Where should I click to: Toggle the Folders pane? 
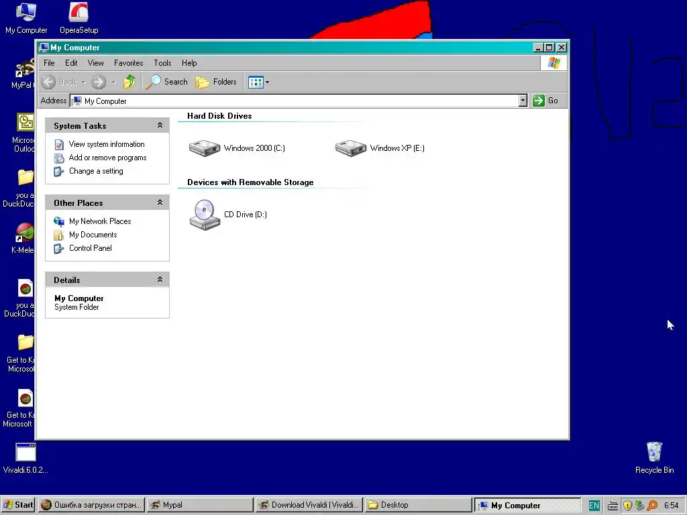216,82
